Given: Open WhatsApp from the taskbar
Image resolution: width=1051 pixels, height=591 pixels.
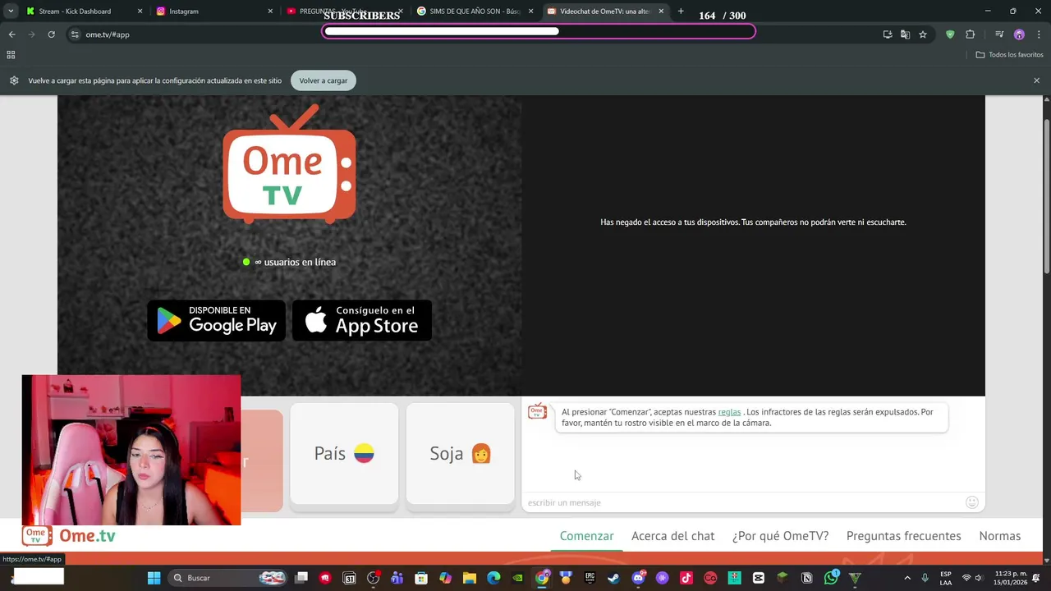Looking at the screenshot, I should [831, 578].
